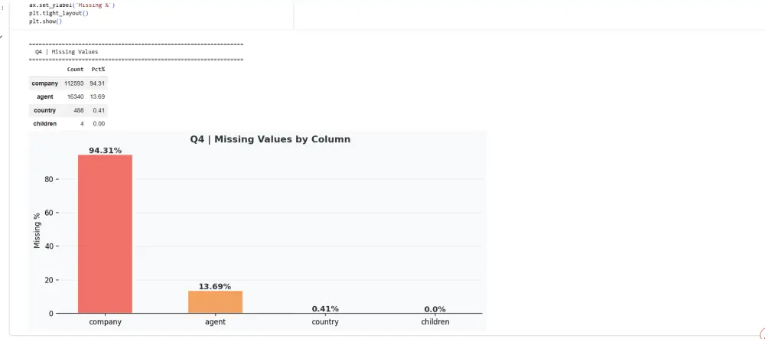Click the 112593 count cell
Image resolution: width=765 pixels, height=339 pixels.
click(75, 83)
